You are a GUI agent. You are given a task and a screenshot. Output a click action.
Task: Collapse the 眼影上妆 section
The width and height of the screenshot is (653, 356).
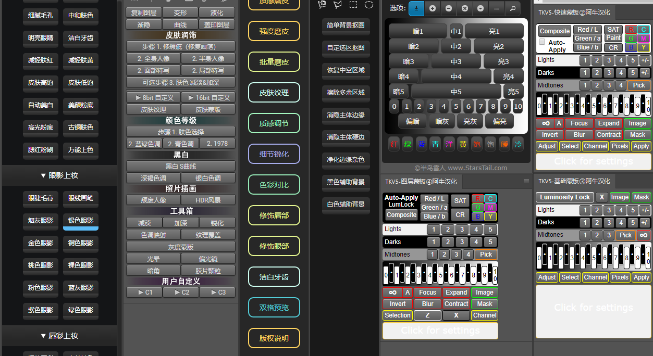coord(59,175)
